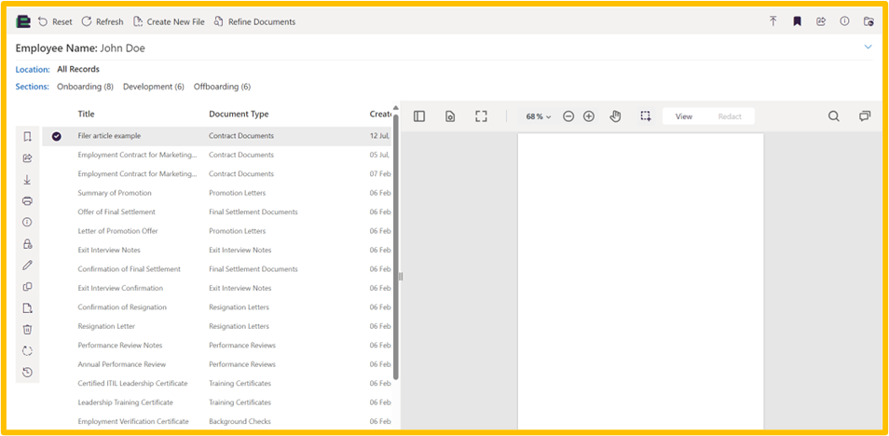Image resolution: width=889 pixels, height=436 pixels.
Task: Click the Refine Documents button
Action: [x=254, y=21]
